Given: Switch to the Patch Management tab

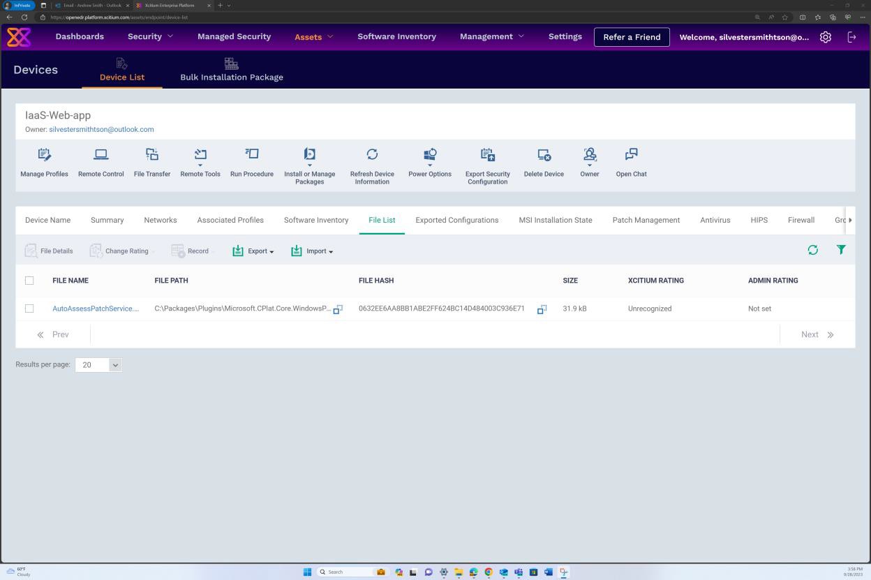Looking at the screenshot, I should [646, 220].
